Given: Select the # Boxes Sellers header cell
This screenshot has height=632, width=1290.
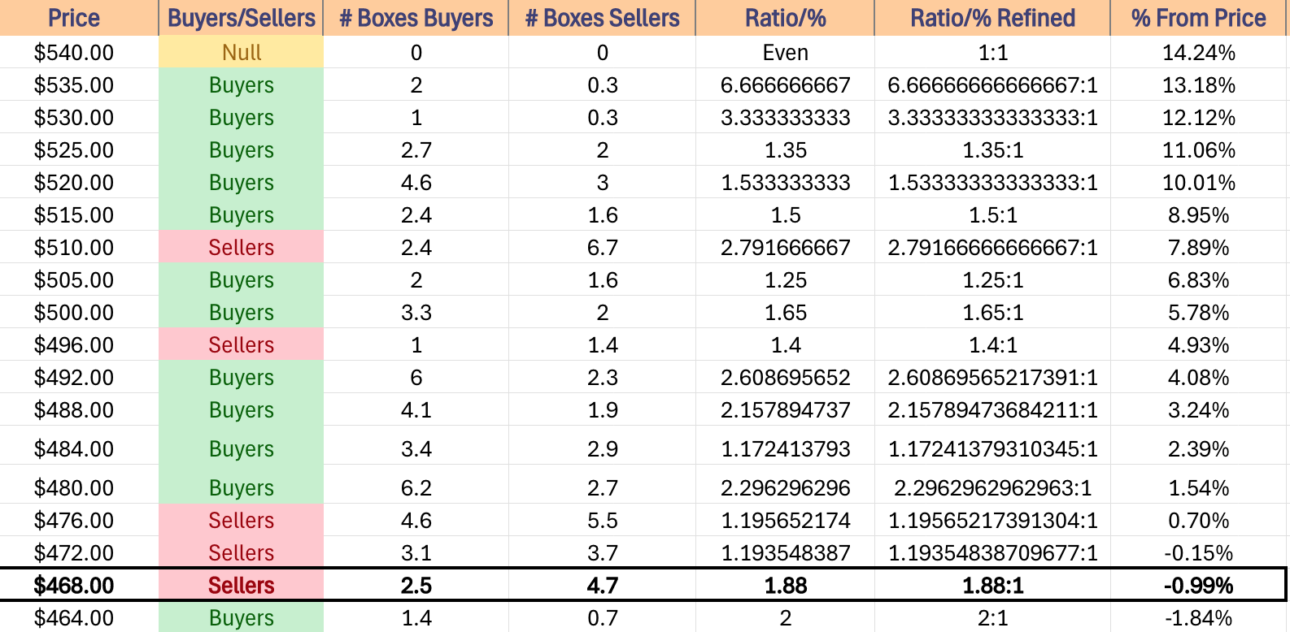Looking at the screenshot, I should tap(602, 18).
